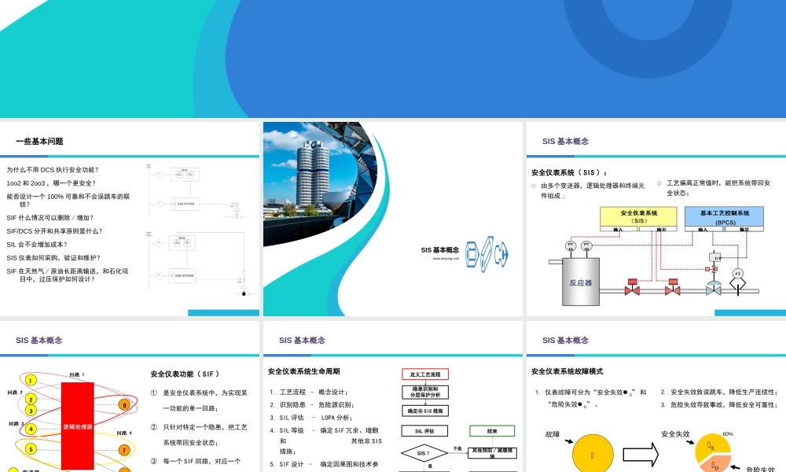Open the slide about 安全仪表系统生命周期
The height and width of the screenshot is (472, 786).
392,396
